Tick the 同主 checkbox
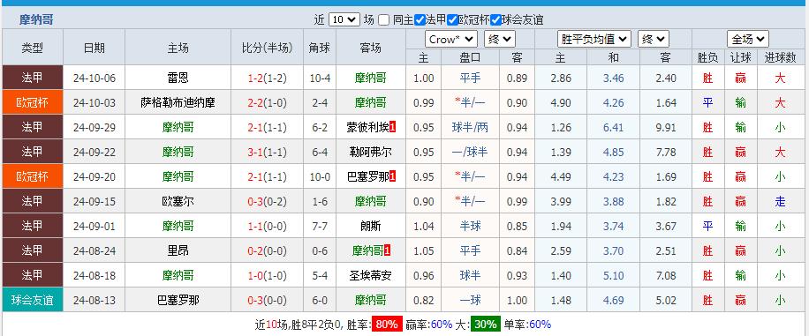The width and height of the screenshot is (809, 336). tap(383, 20)
